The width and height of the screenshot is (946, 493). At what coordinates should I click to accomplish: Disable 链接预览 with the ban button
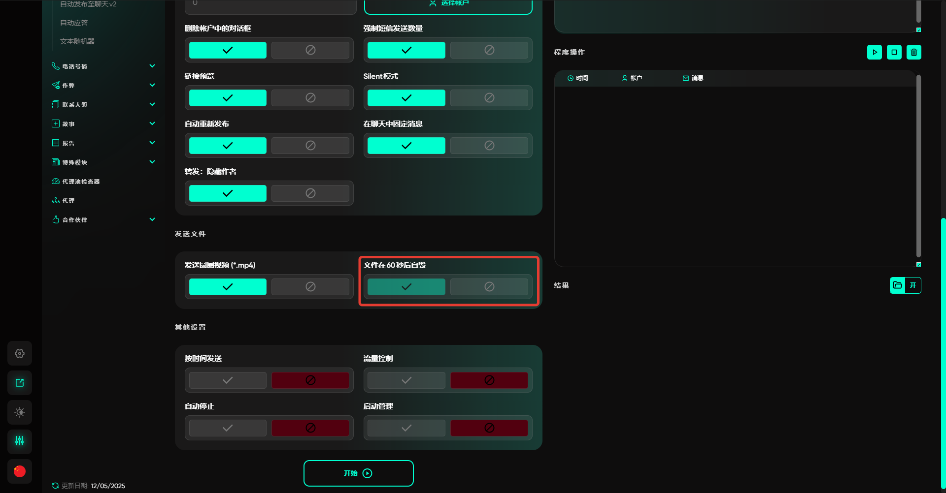click(310, 98)
